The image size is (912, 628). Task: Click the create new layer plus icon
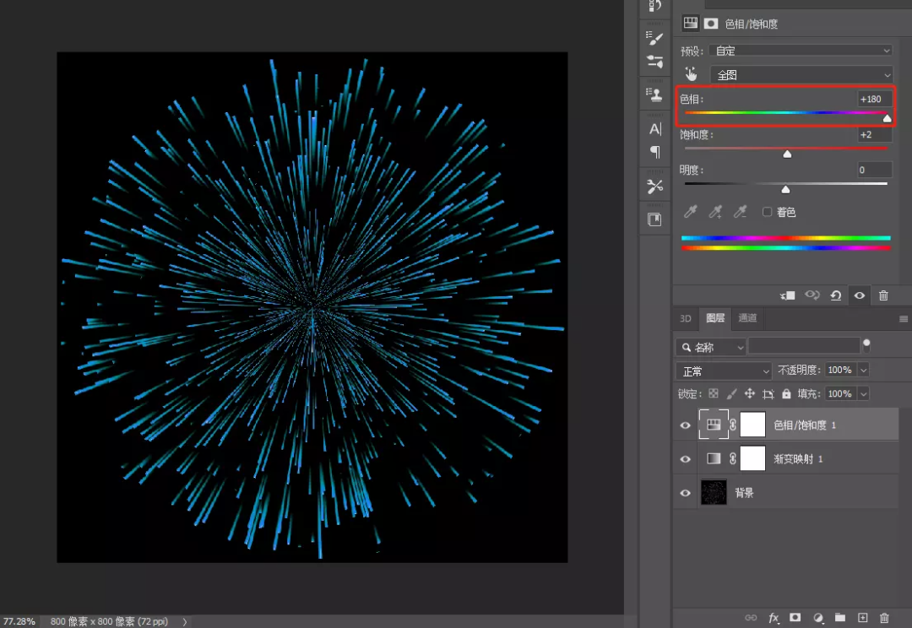coord(862,618)
